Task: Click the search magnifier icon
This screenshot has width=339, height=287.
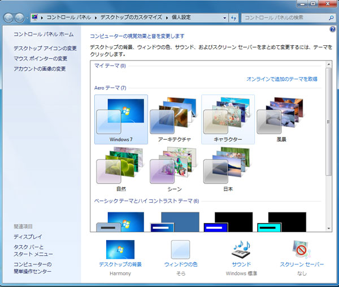Action: coord(331,18)
